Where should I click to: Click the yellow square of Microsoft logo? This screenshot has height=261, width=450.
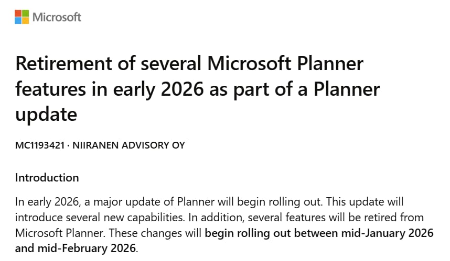click(x=26, y=20)
